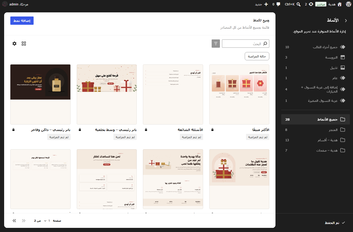Open the هدية – صفحات patterns folder

[316, 150]
